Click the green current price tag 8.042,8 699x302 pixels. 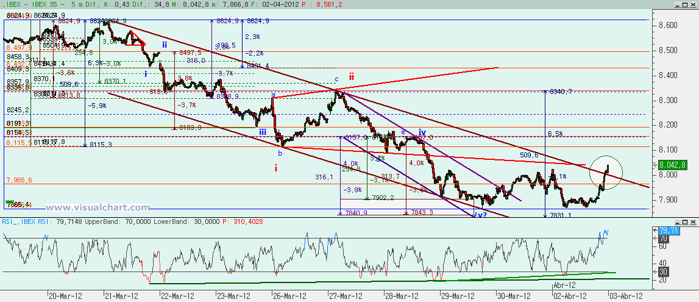673,165
